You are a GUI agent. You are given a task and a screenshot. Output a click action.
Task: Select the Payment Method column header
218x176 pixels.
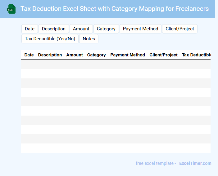pyautogui.click(x=128, y=55)
